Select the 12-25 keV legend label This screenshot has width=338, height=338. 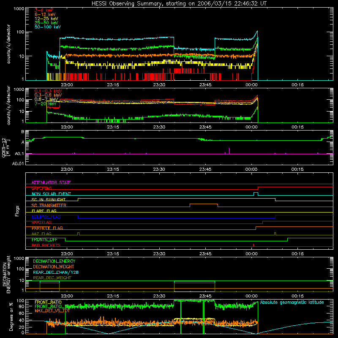[46, 19]
